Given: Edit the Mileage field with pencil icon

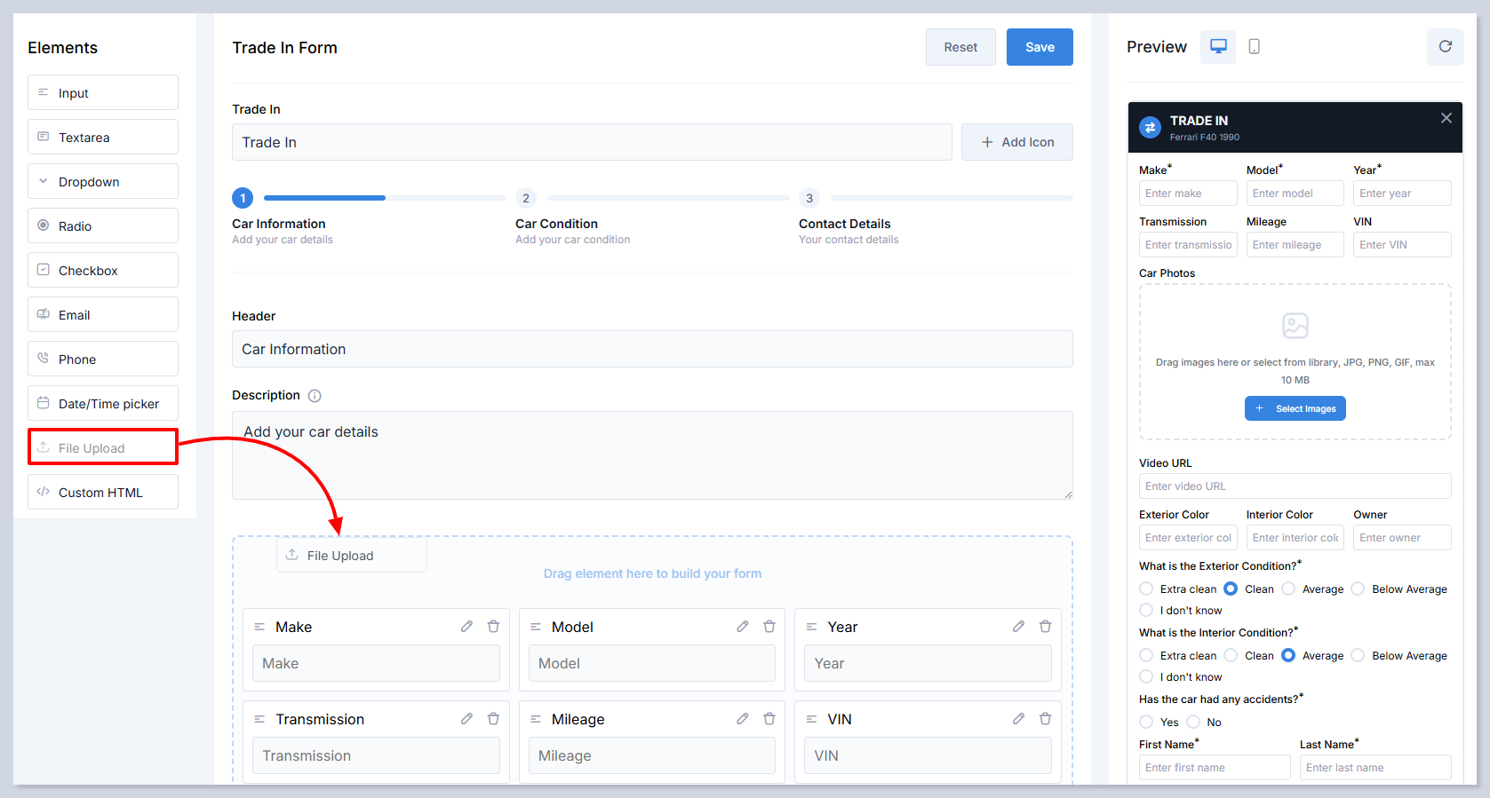Looking at the screenshot, I should [x=743, y=719].
